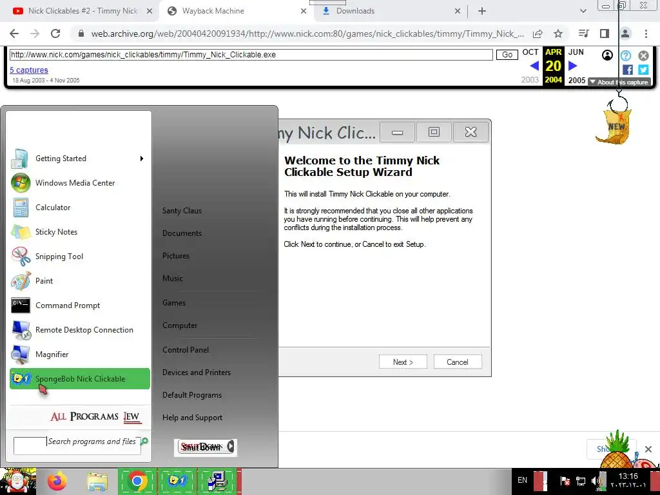The height and width of the screenshot is (495, 660).
Task: Click the share page icon in address bar
Action: 538,34
